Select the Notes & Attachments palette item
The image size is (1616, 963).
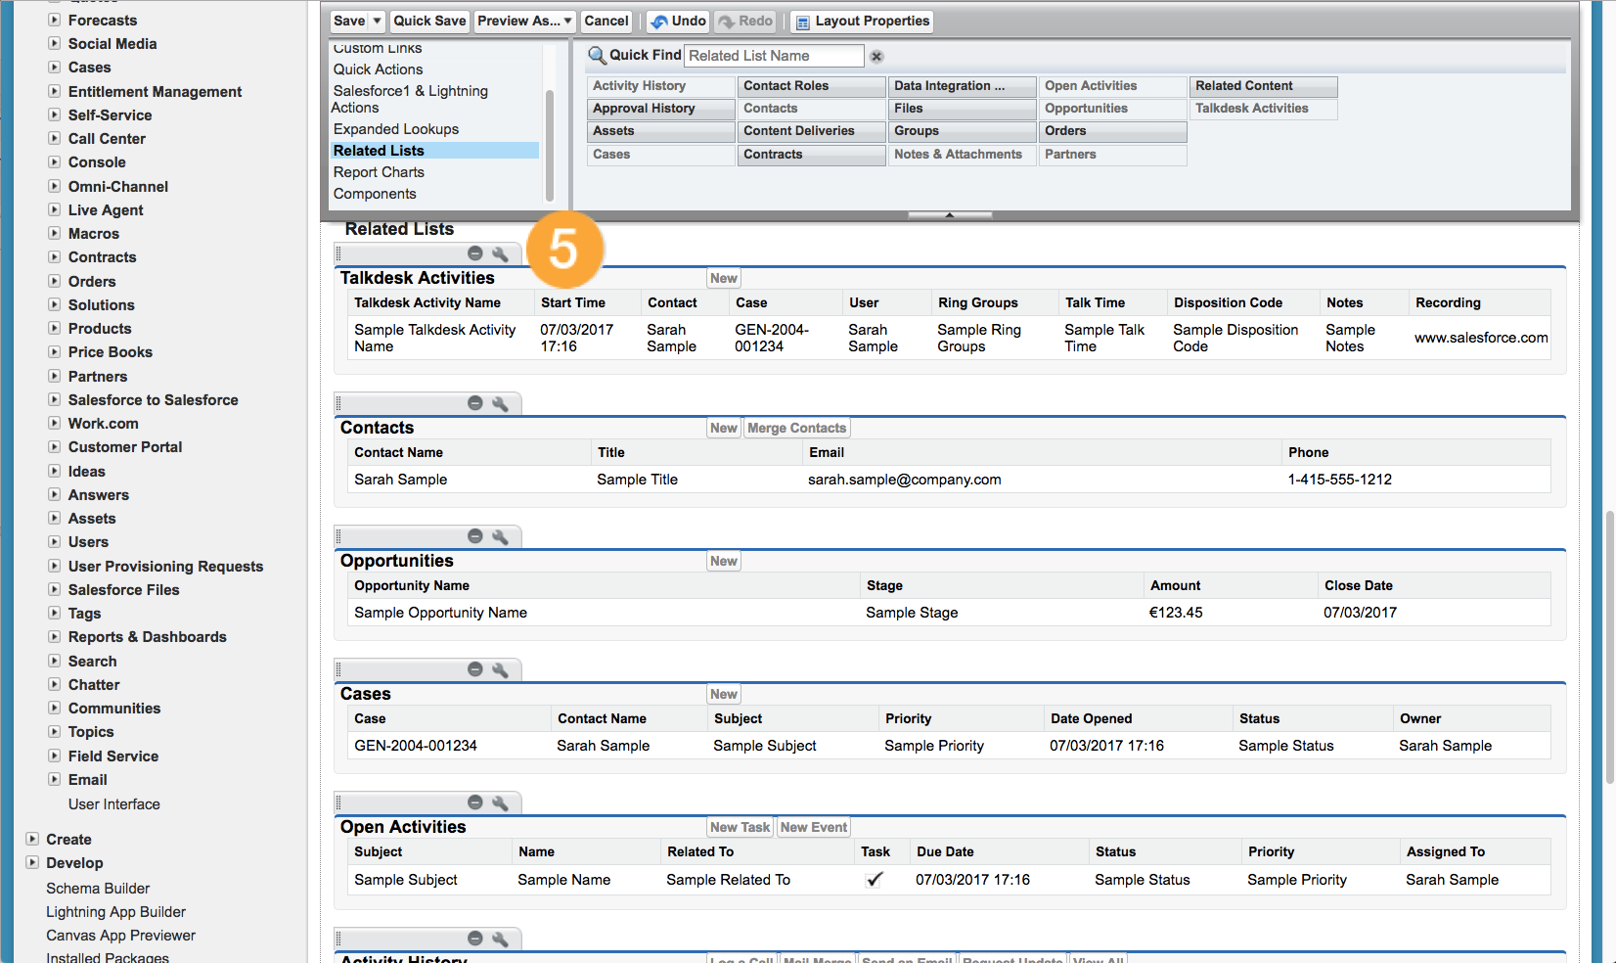click(x=963, y=155)
